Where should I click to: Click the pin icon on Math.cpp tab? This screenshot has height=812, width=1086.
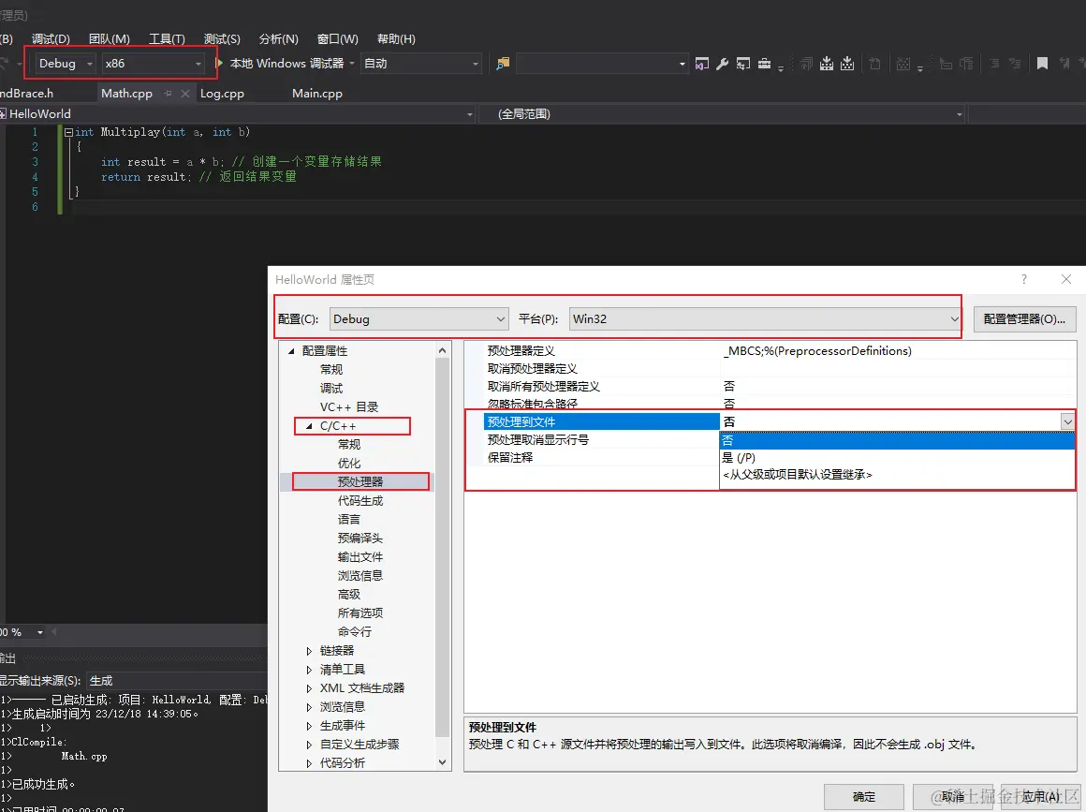168,93
